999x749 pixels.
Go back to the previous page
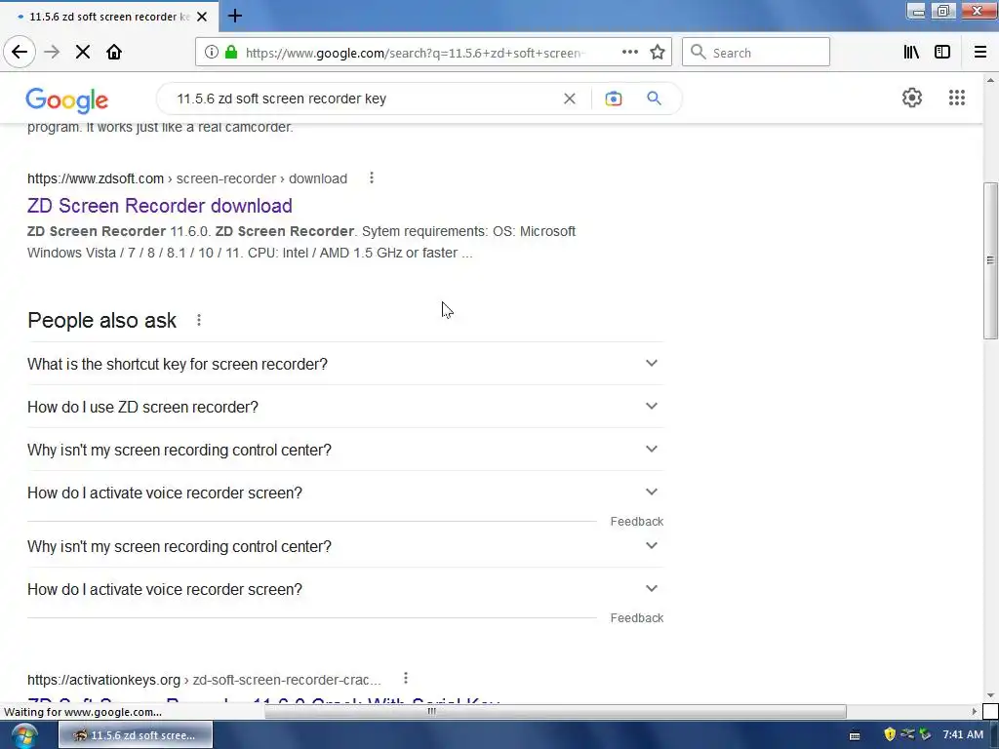[x=20, y=53]
